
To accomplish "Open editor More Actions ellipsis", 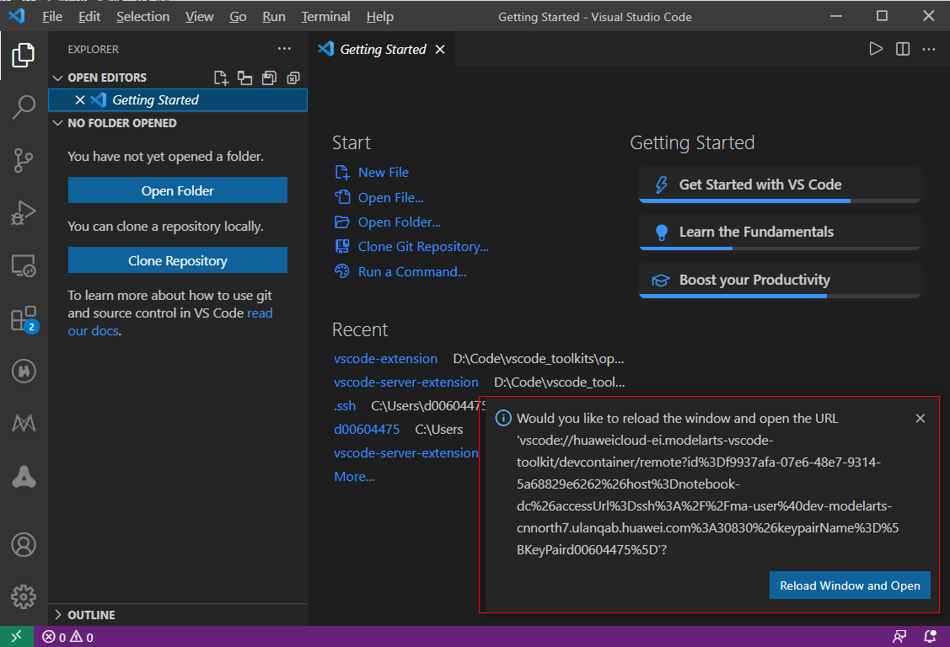I will click(929, 49).
